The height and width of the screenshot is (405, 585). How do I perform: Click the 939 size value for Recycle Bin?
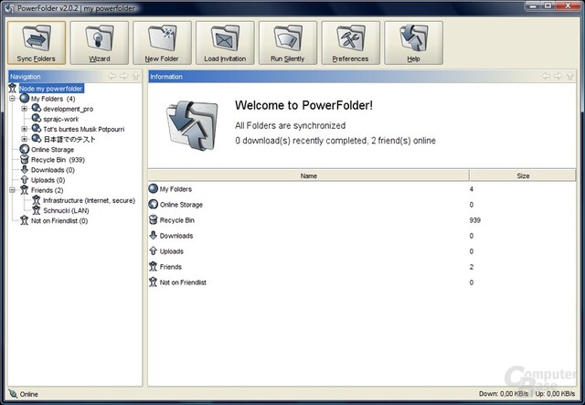pyautogui.click(x=475, y=220)
